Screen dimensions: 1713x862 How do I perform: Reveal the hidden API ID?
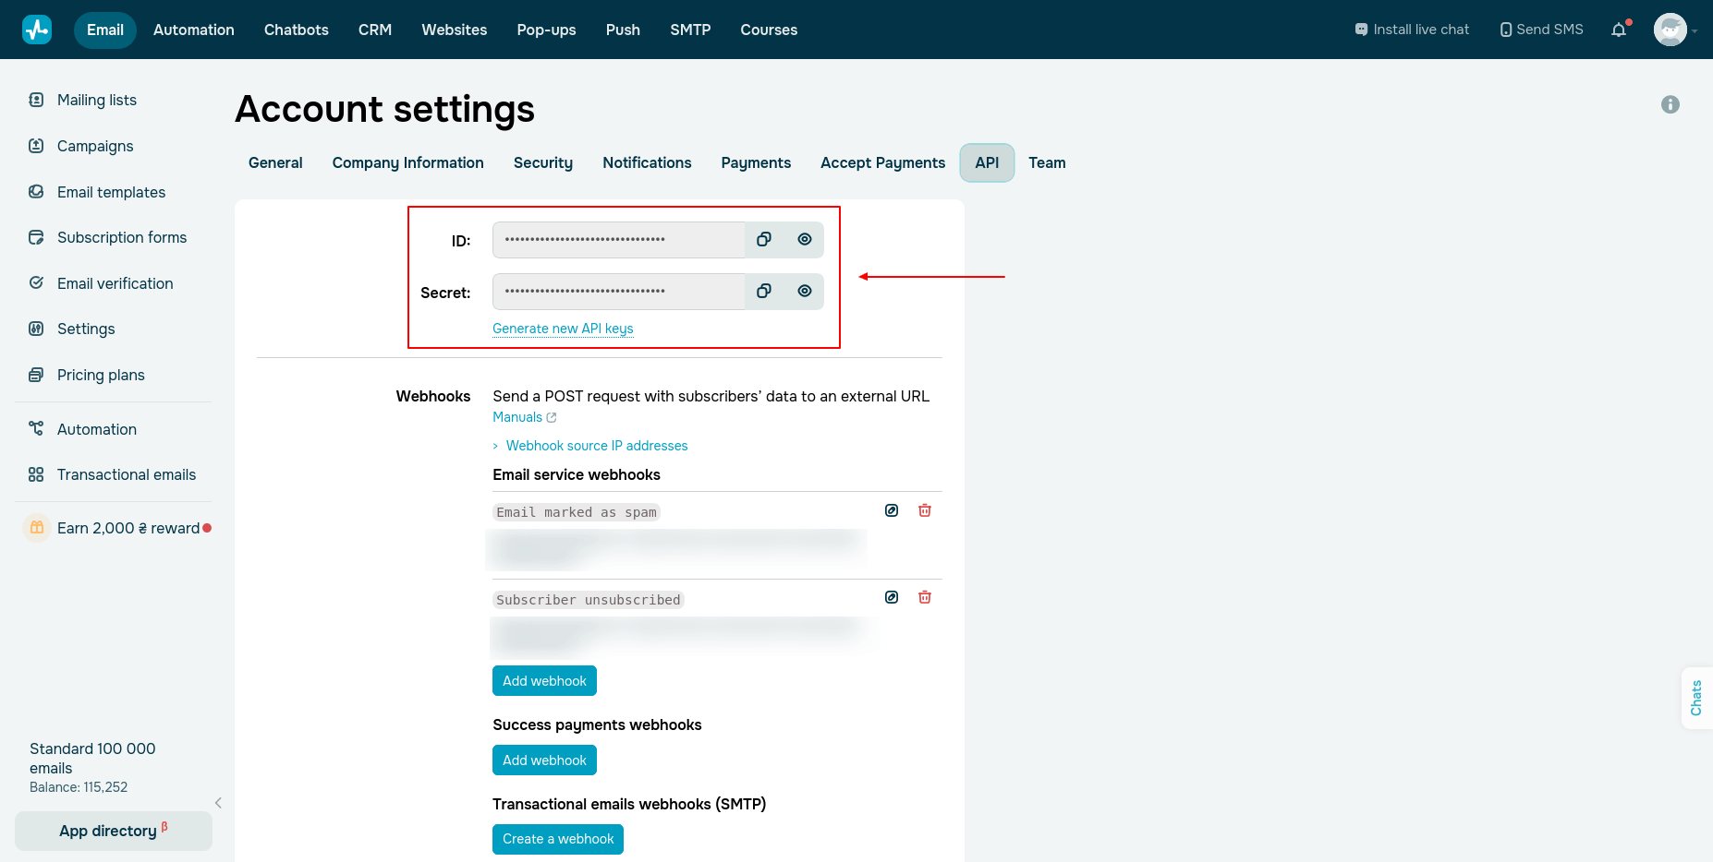pos(805,240)
